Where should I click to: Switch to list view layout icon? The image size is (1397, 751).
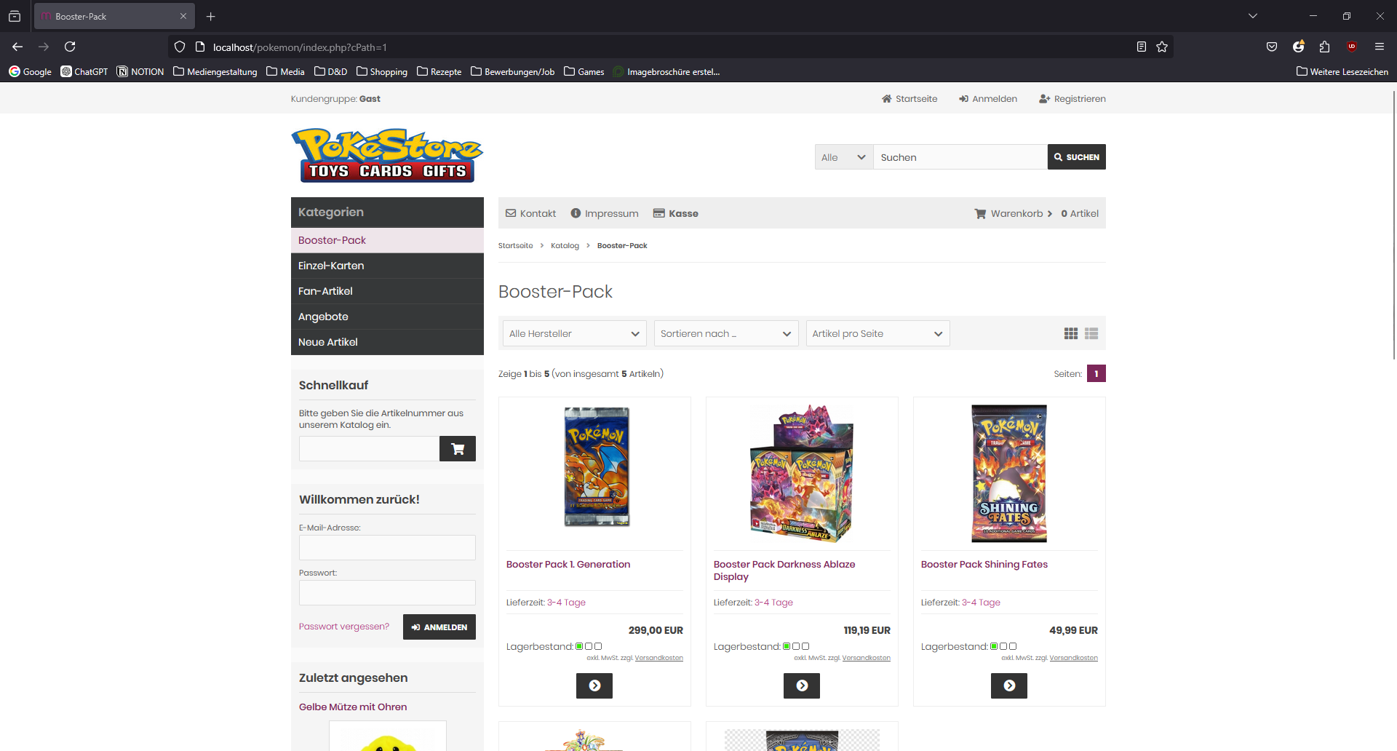tap(1091, 333)
